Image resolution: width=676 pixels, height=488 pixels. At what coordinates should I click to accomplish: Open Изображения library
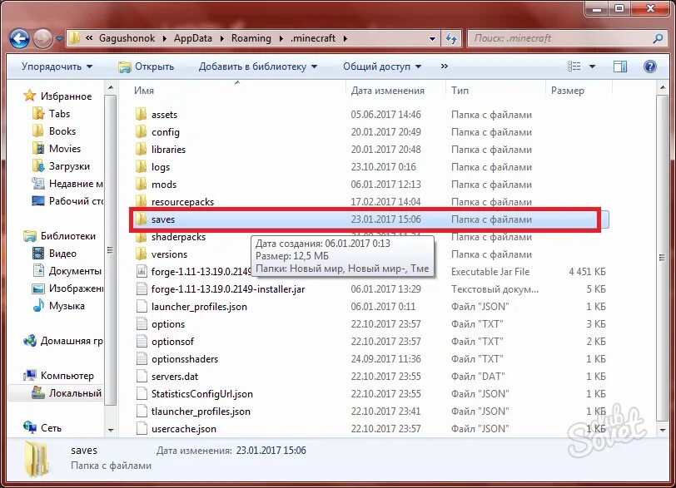[x=67, y=288]
